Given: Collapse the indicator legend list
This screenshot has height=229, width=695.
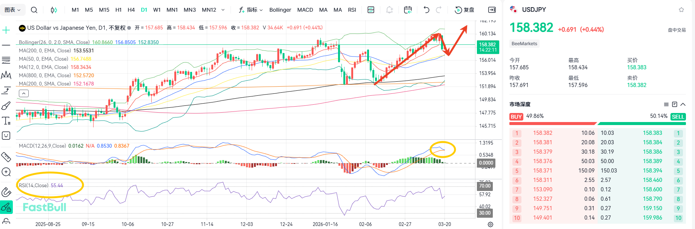Looking at the screenshot, I should pos(24,93).
